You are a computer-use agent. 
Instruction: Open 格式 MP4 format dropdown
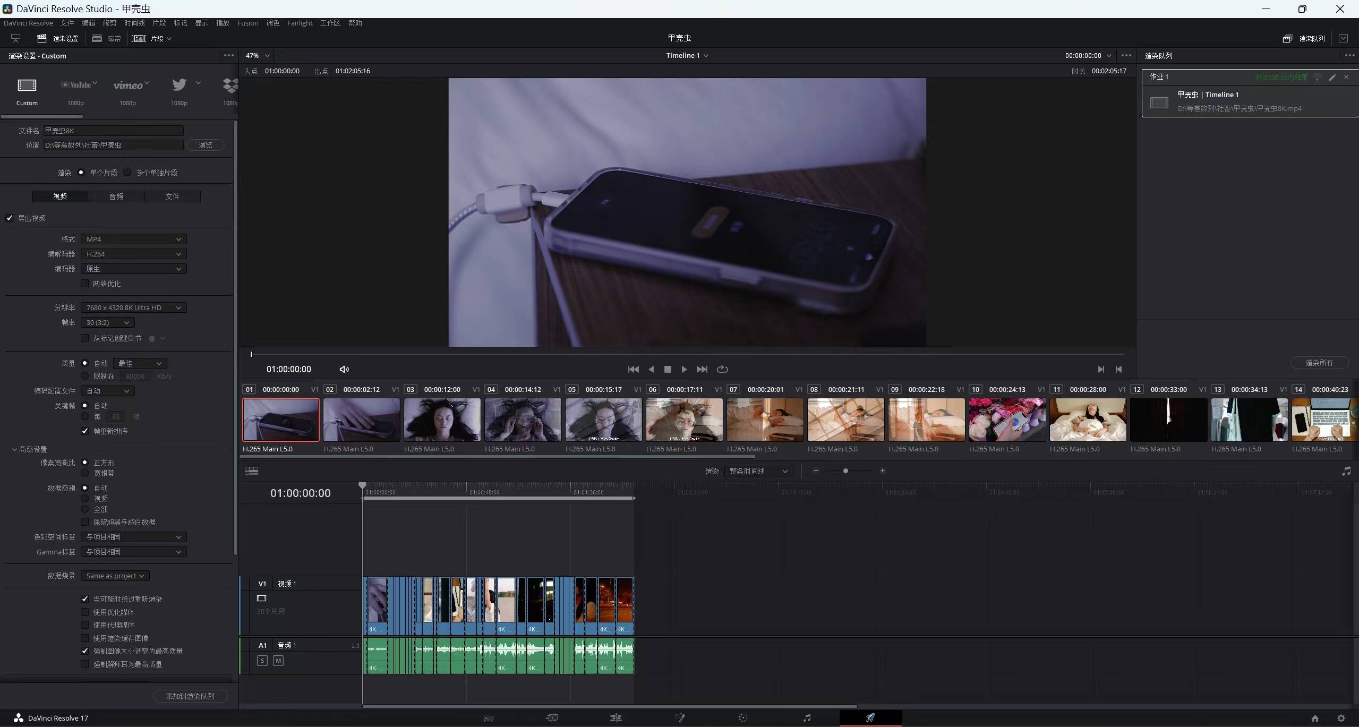point(133,239)
